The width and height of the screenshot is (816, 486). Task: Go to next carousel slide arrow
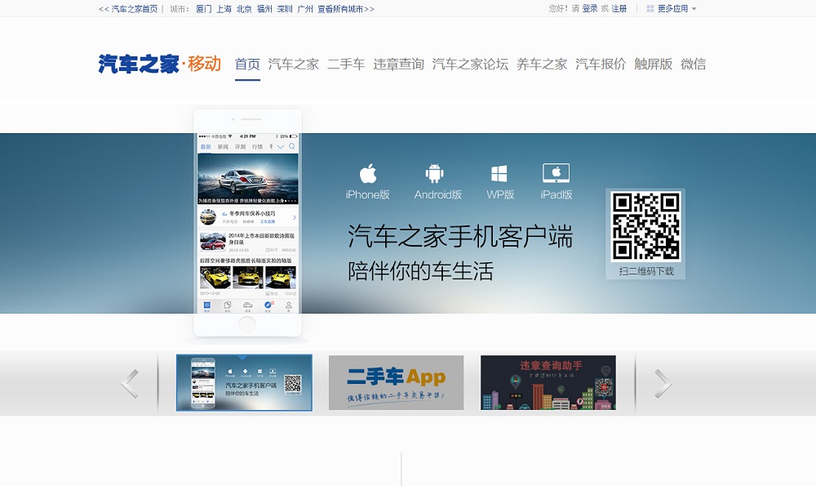(x=663, y=383)
